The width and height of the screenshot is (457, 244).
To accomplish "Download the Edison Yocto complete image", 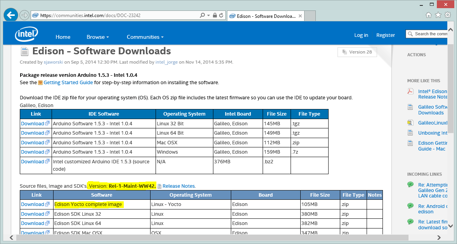I will [x=35, y=204].
